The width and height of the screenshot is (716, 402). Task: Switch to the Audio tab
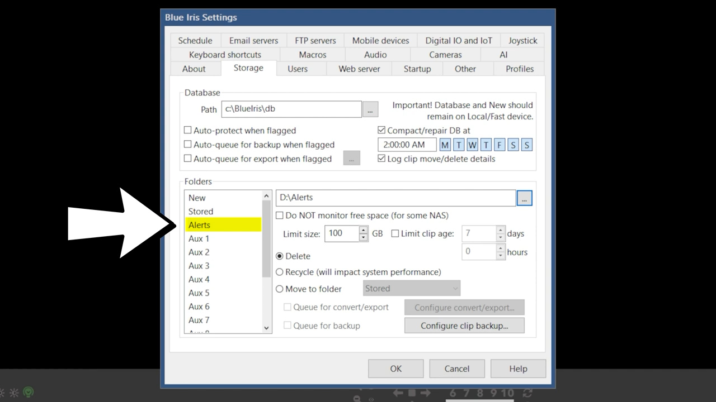(375, 55)
